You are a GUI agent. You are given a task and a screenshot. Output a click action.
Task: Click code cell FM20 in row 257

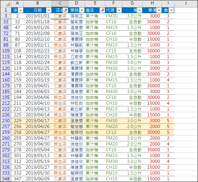[x=113, y=126]
